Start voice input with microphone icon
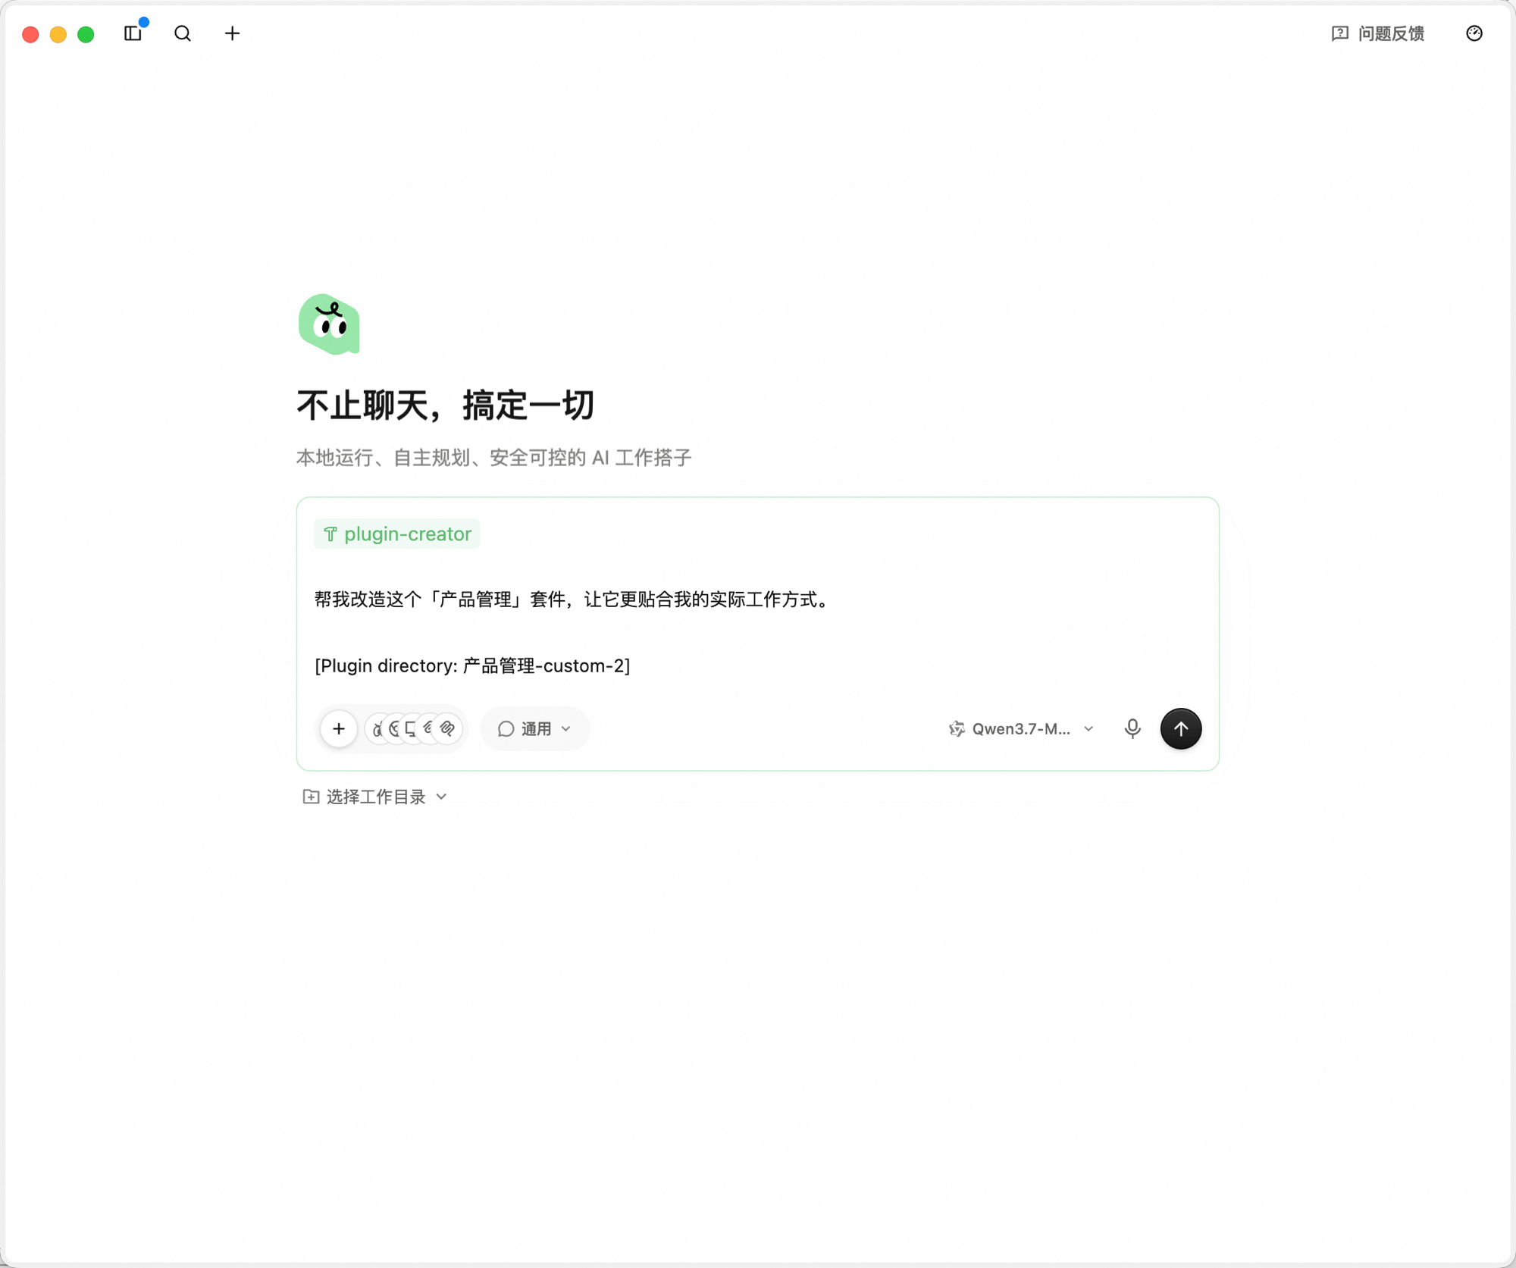 [1132, 728]
